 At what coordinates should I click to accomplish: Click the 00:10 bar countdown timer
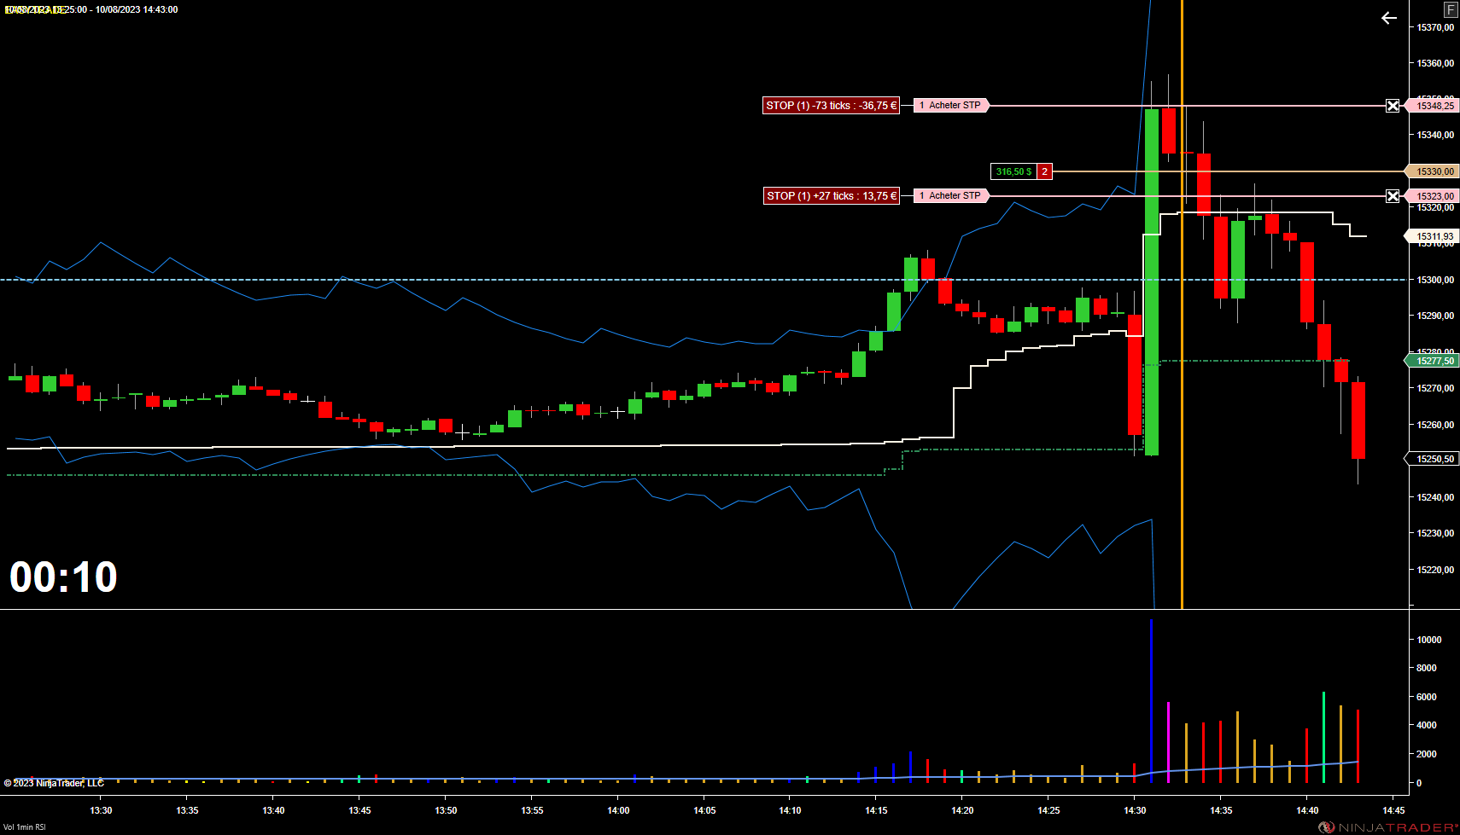coord(63,577)
